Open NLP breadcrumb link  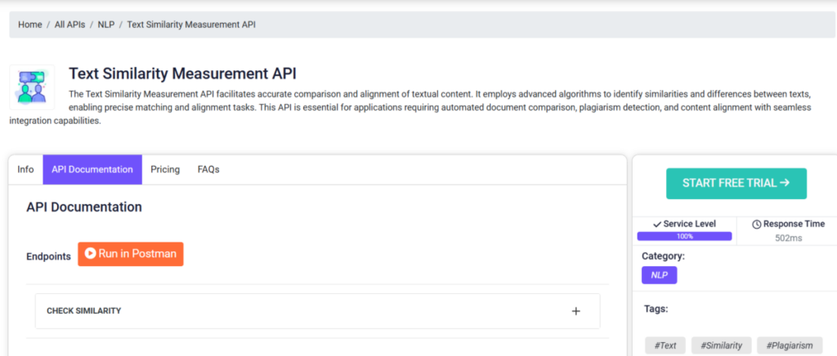tap(105, 24)
